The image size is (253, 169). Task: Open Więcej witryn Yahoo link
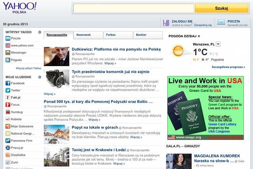point(28,68)
